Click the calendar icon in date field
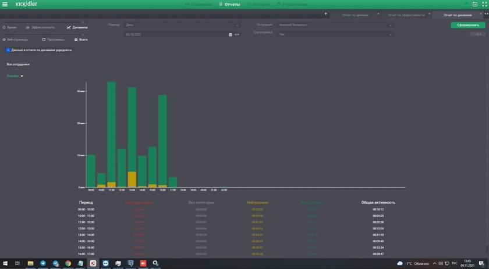489x269 pixels. pos(231,35)
